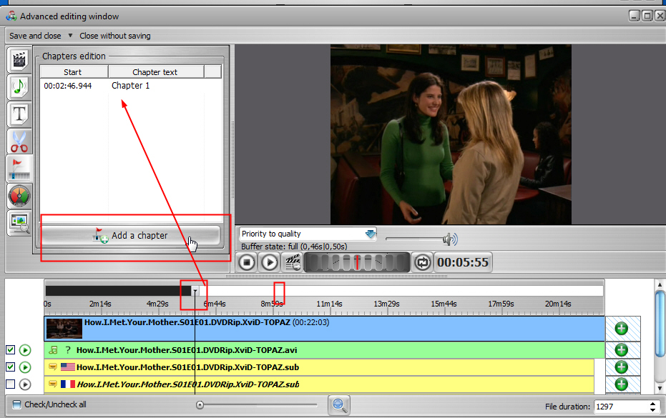This screenshot has width=666, height=418.
Task: Click Close without saving
Action: (115, 36)
